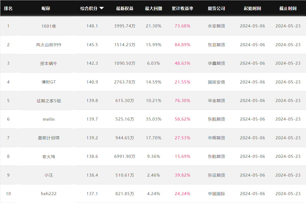This screenshot has height=203, width=306.
Task: Click 东航期货 in the 老火鸡 row
Action: point(216,156)
